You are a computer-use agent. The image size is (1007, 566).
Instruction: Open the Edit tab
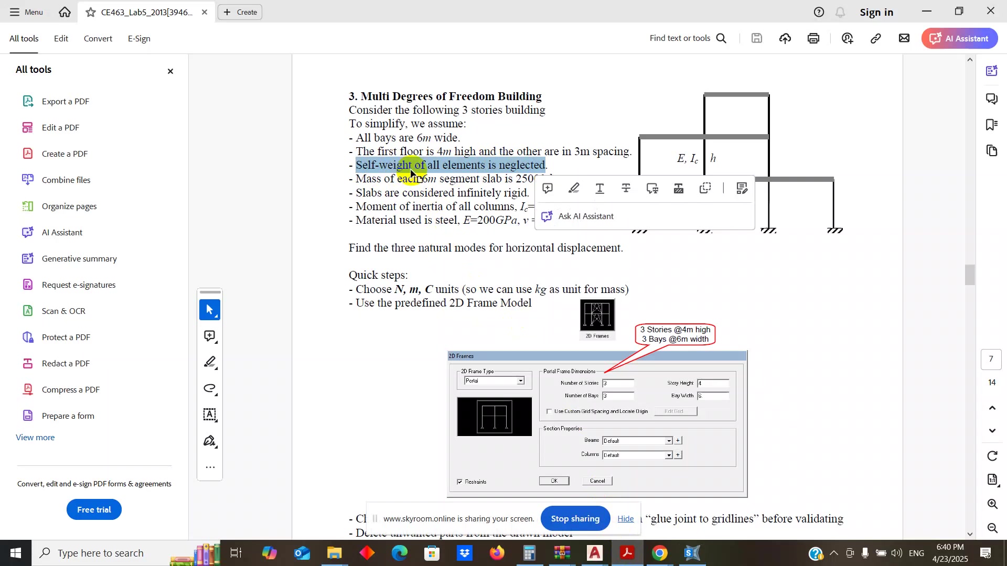pos(61,39)
